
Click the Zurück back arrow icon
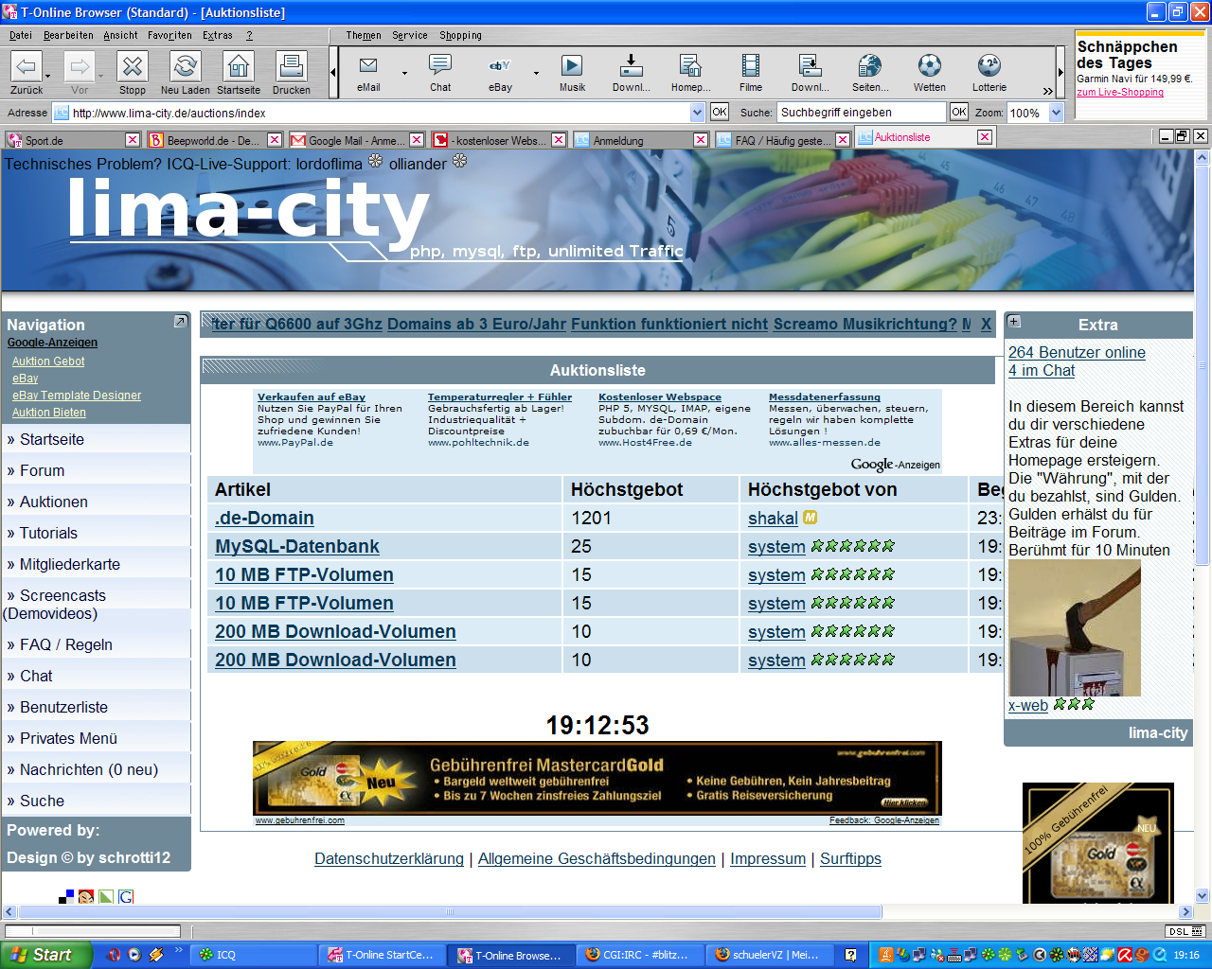[x=27, y=67]
